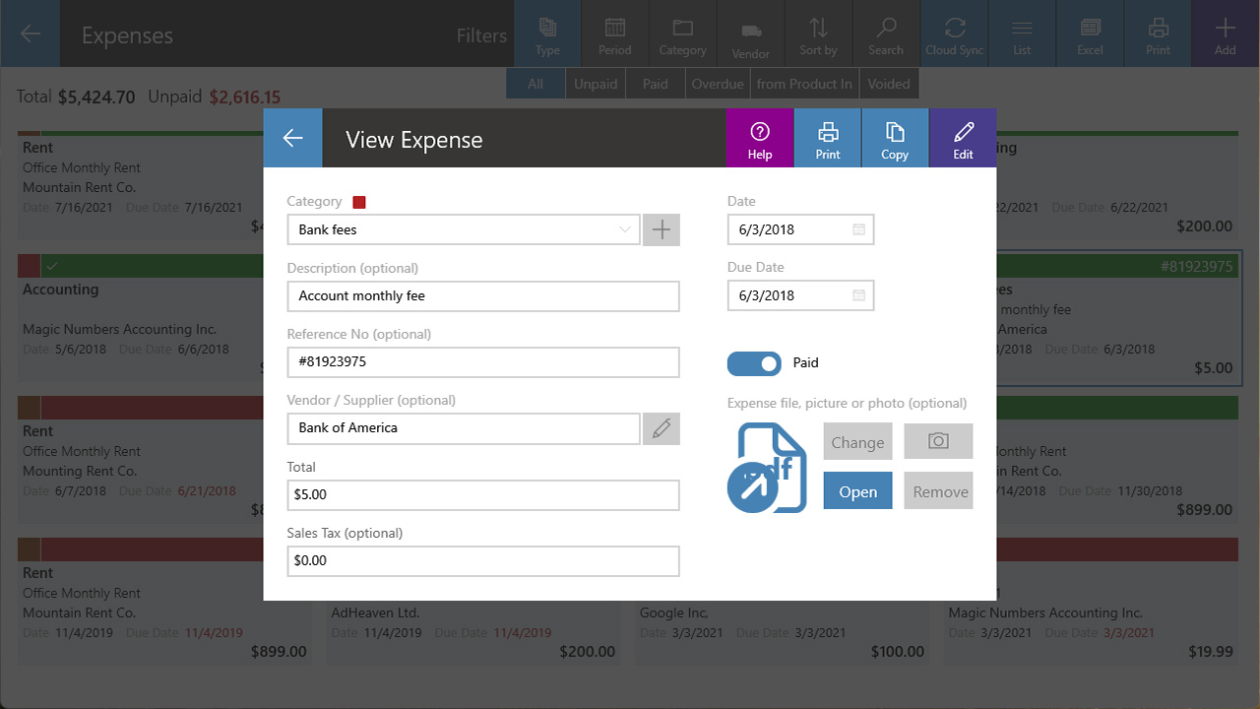The height and width of the screenshot is (709, 1260).
Task: Click the Reference No field
Action: [483, 361]
